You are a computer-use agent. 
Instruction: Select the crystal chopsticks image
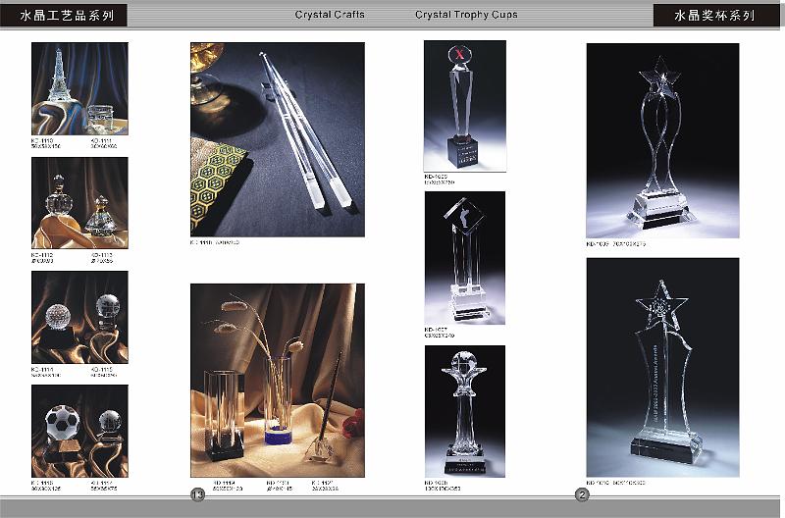[277, 138]
